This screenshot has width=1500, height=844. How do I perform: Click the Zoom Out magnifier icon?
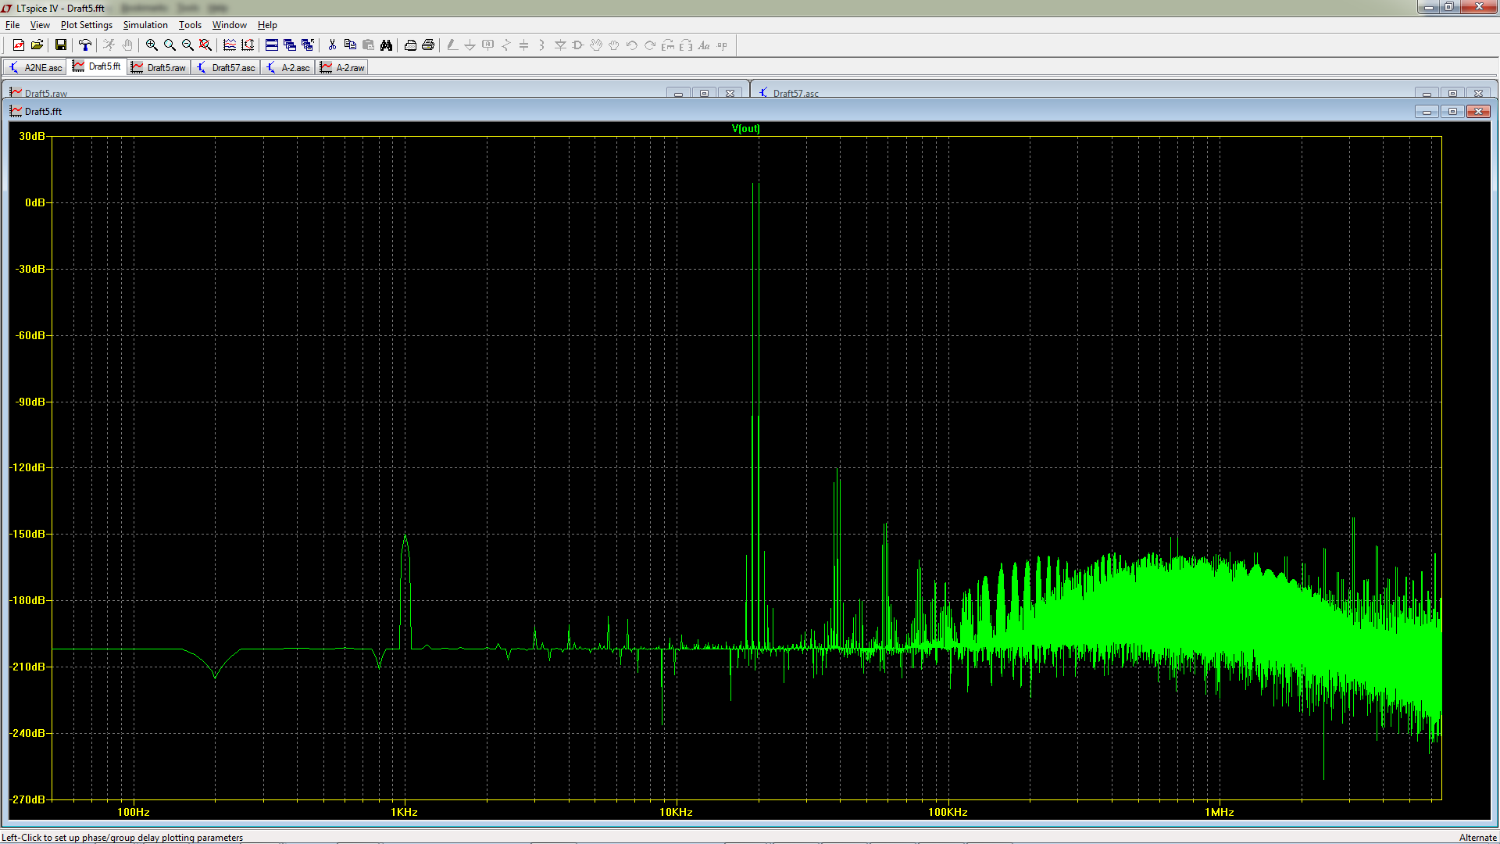[187, 45]
